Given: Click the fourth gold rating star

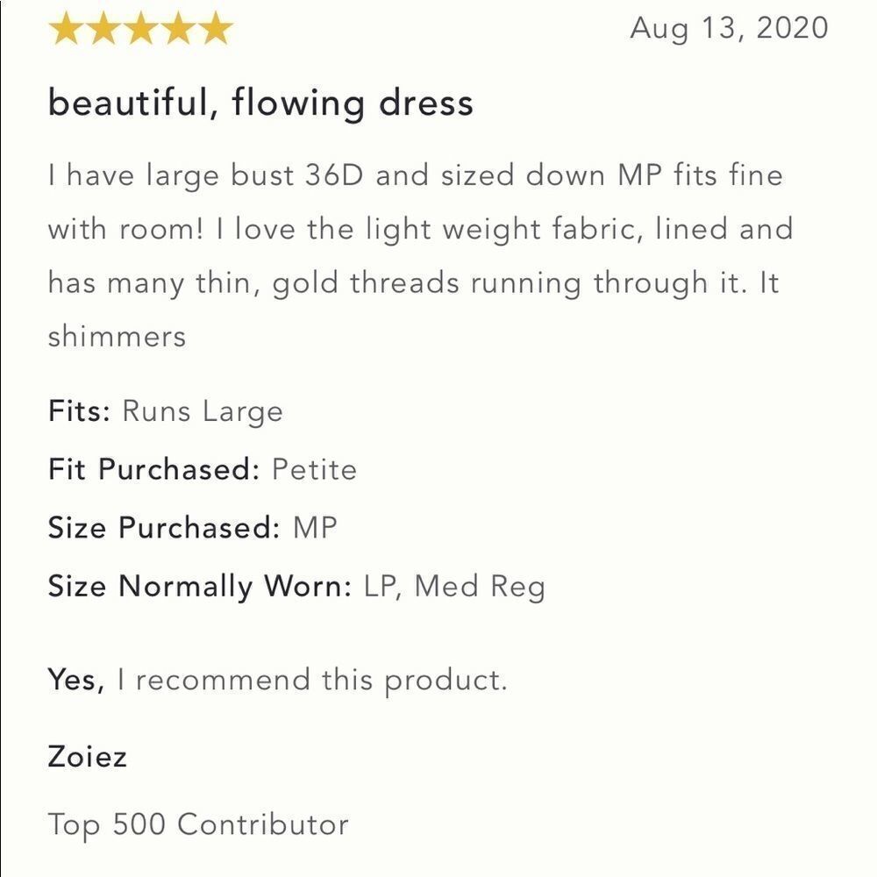Looking at the screenshot, I should 178,28.
